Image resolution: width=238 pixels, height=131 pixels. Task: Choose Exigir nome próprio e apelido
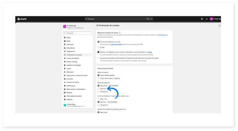click(x=98, y=79)
